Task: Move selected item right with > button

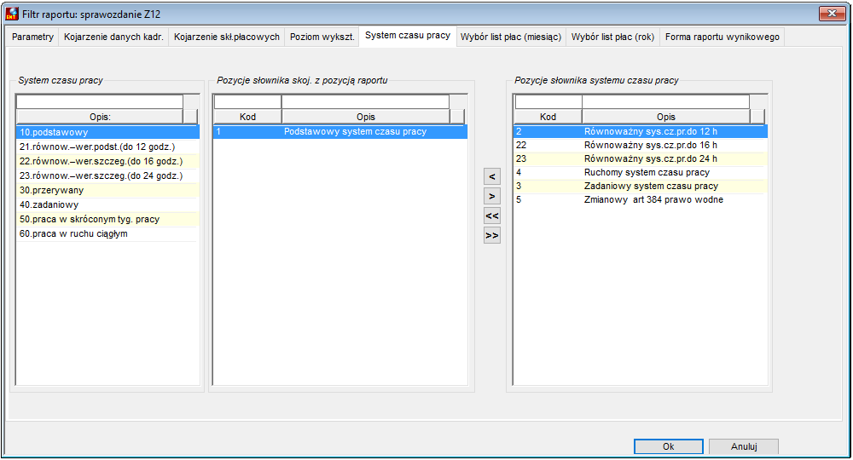Action: click(x=492, y=196)
